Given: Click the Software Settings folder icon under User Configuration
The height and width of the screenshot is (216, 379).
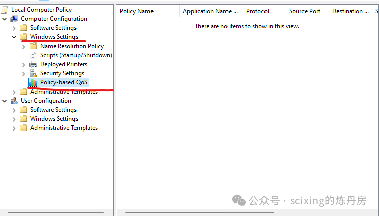Looking at the screenshot, I should pyautogui.click(x=23, y=110).
